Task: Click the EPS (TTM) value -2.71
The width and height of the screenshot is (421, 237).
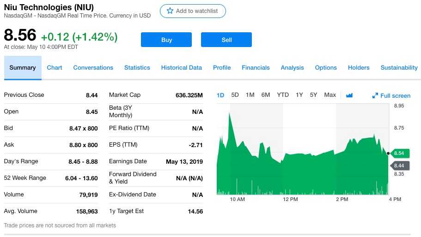Action: pos(196,145)
